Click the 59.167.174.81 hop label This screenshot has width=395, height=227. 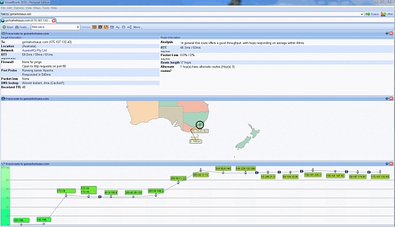point(358,177)
